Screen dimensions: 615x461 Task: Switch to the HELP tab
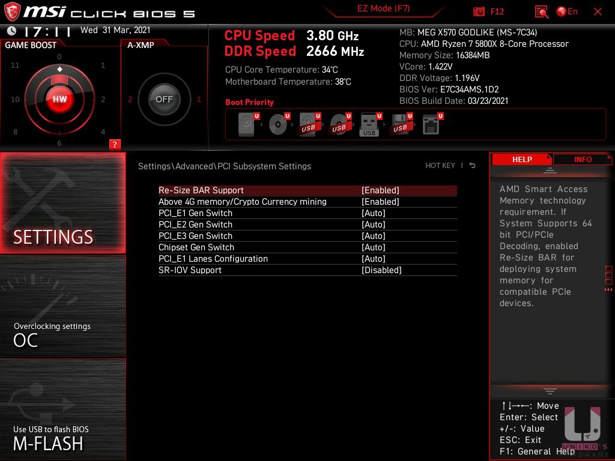[x=522, y=159]
